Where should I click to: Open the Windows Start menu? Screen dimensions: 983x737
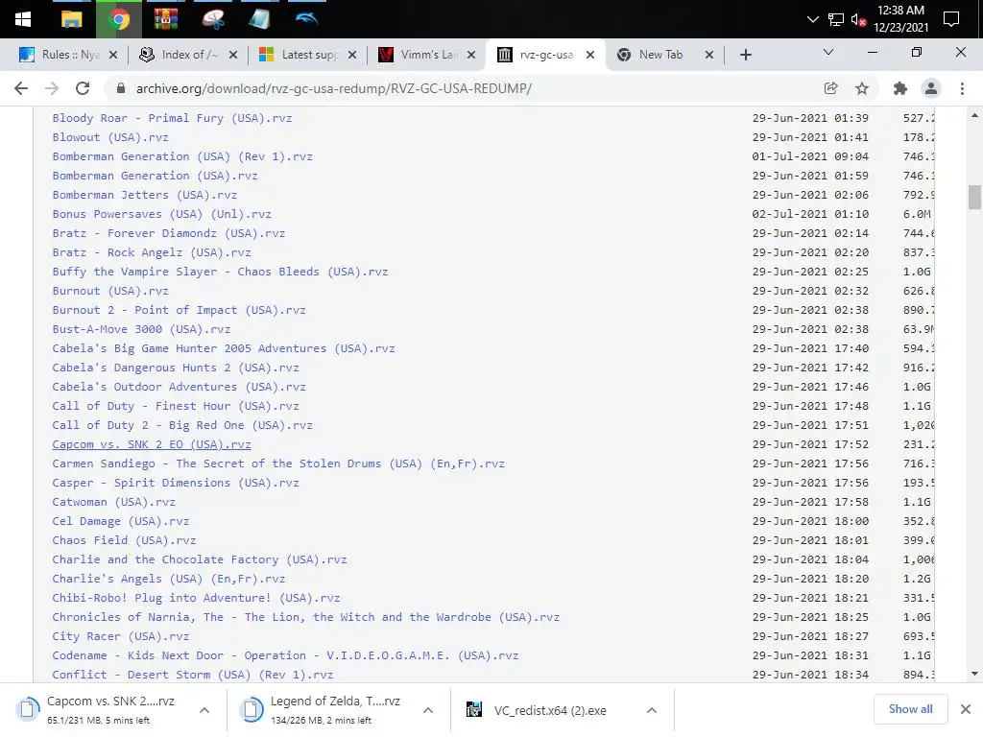point(23,19)
